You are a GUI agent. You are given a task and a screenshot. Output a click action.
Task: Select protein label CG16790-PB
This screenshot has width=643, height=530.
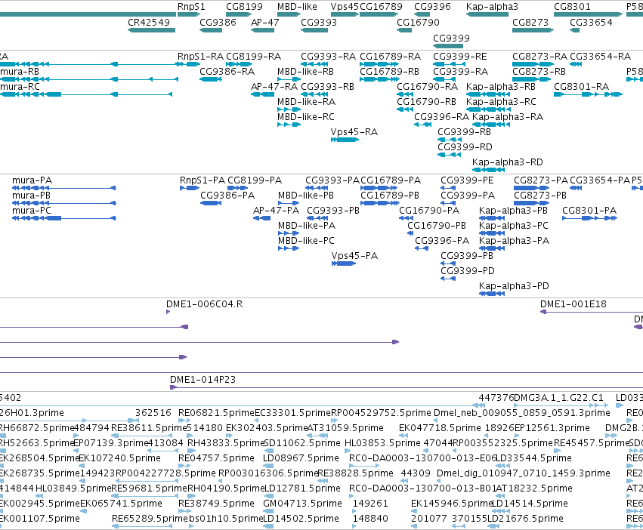point(437,226)
